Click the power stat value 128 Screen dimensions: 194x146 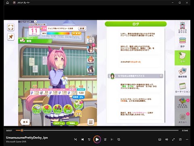[55, 92]
